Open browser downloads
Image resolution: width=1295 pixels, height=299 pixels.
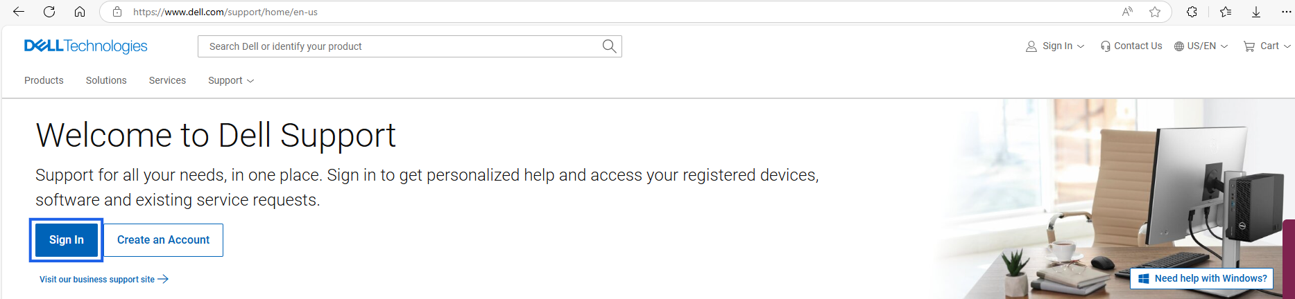click(x=1256, y=12)
